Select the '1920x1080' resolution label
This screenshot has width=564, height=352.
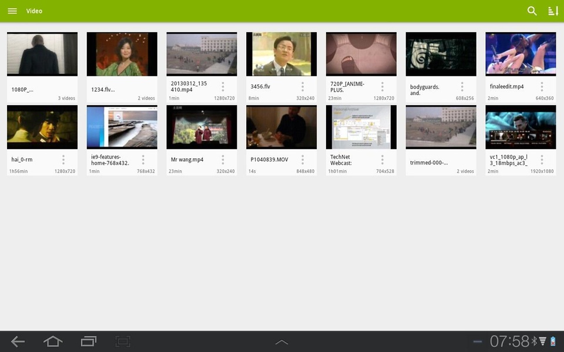pyautogui.click(x=542, y=171)
